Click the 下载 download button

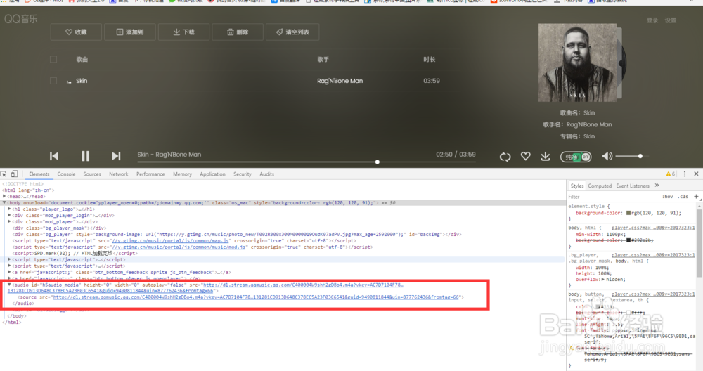tap(183, 32)
